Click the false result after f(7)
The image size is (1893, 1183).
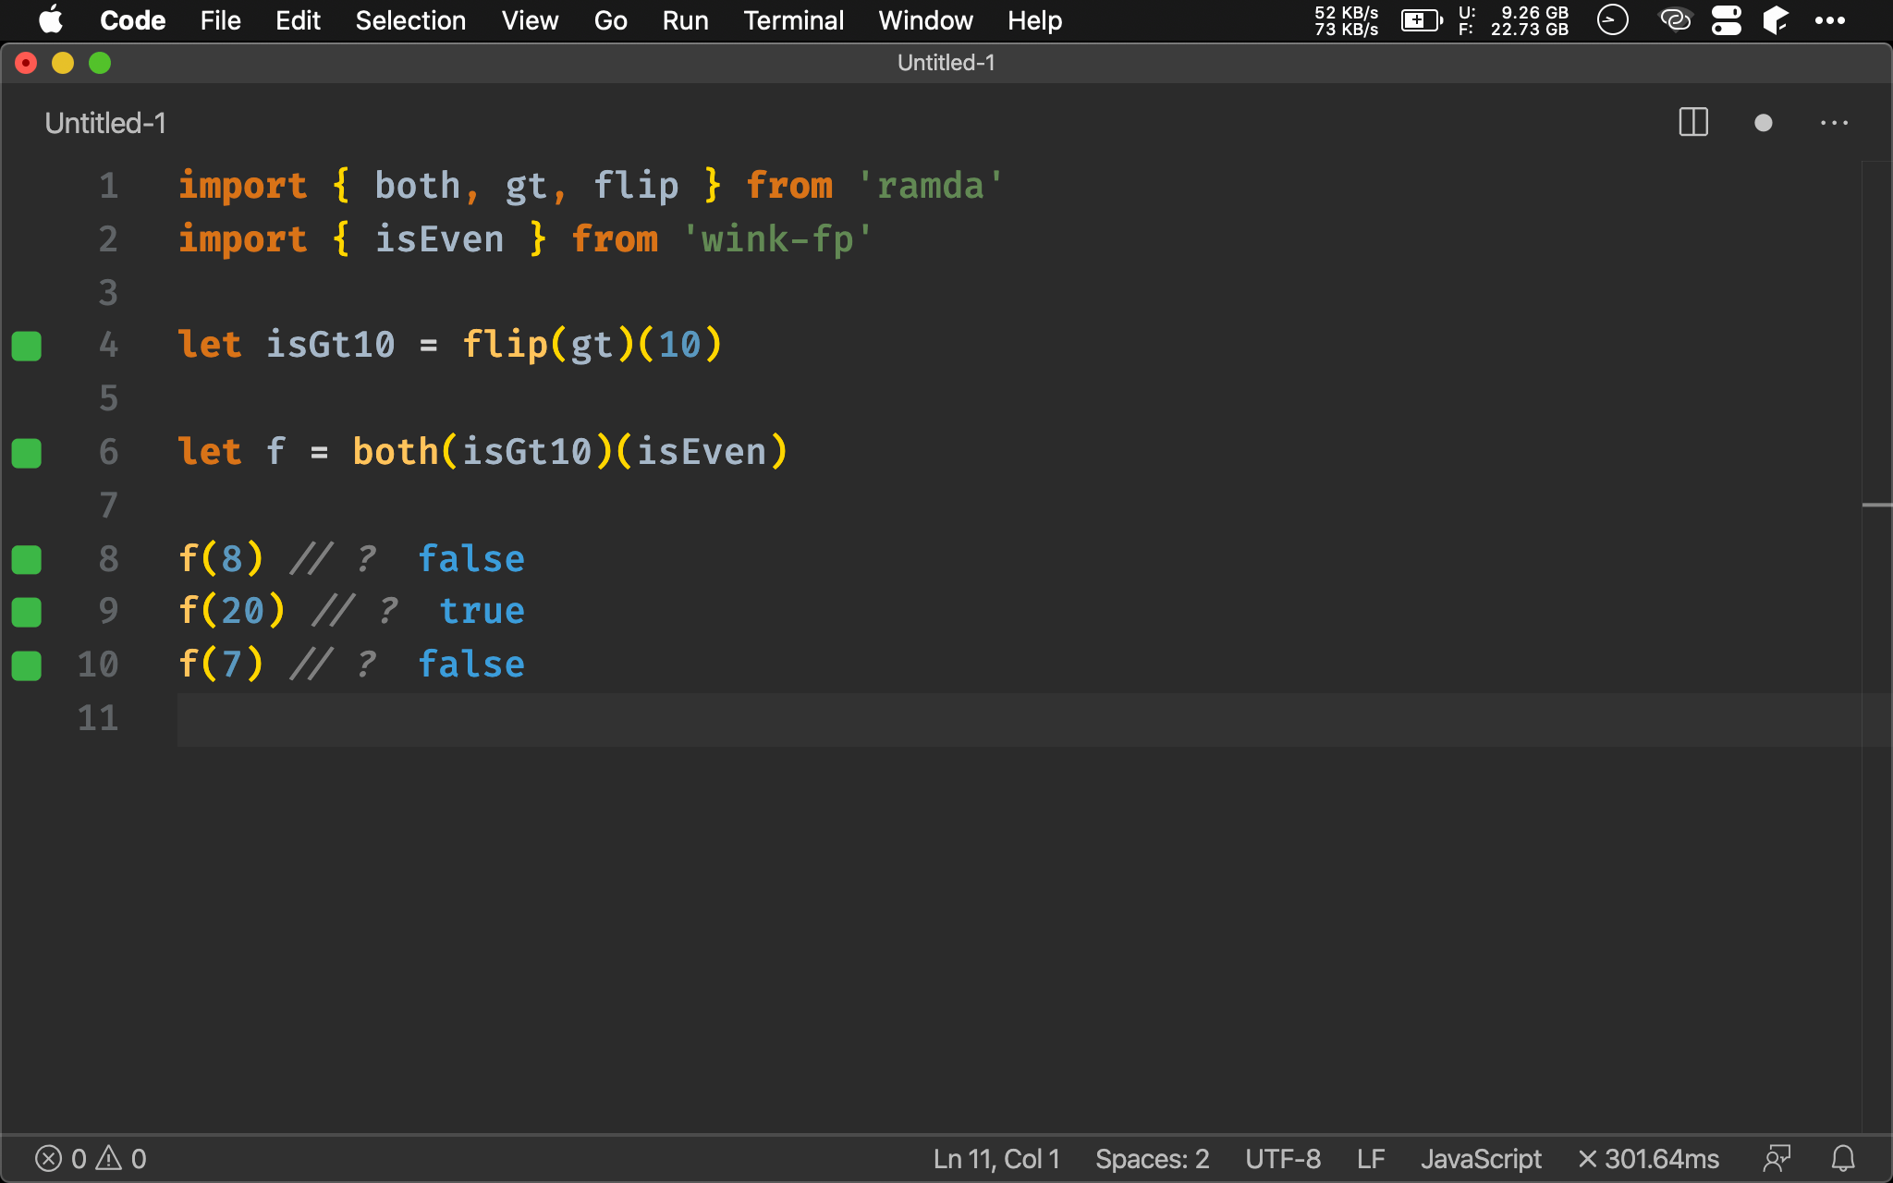click(471, 665)
